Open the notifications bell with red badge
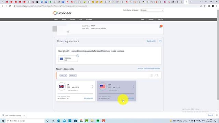Viewport: 219px width, 123px height. coord(160,27)
